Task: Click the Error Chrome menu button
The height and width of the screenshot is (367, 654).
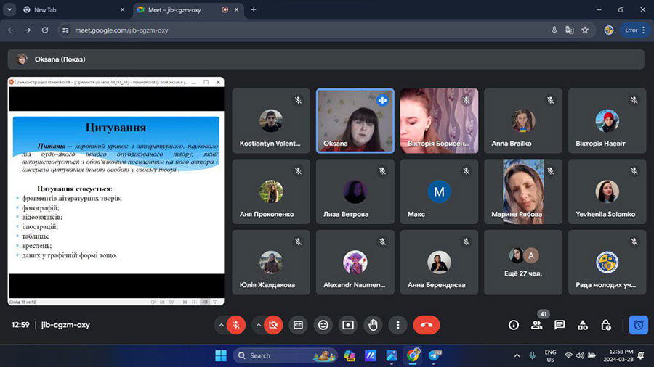Action: 635,30
